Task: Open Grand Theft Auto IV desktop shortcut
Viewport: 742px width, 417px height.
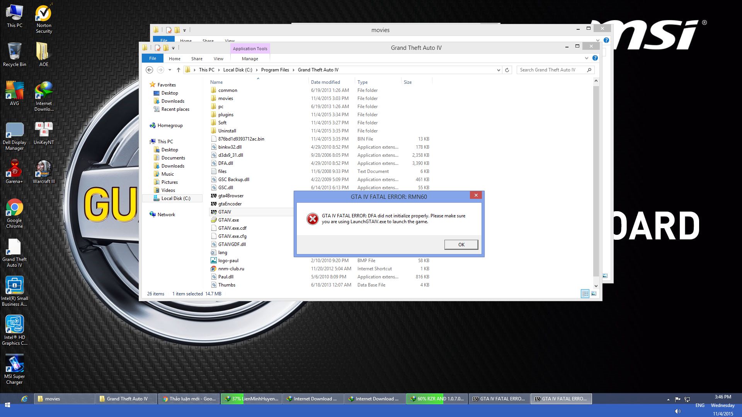Action: click(15, 253)
